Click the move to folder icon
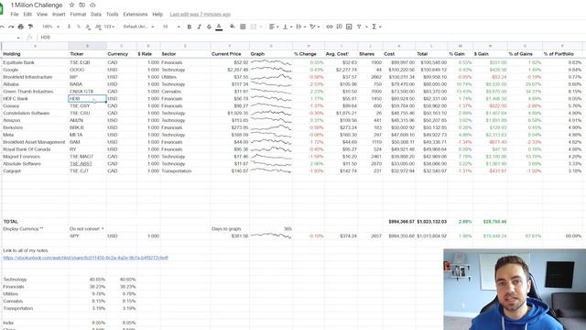 pos(81,5)
